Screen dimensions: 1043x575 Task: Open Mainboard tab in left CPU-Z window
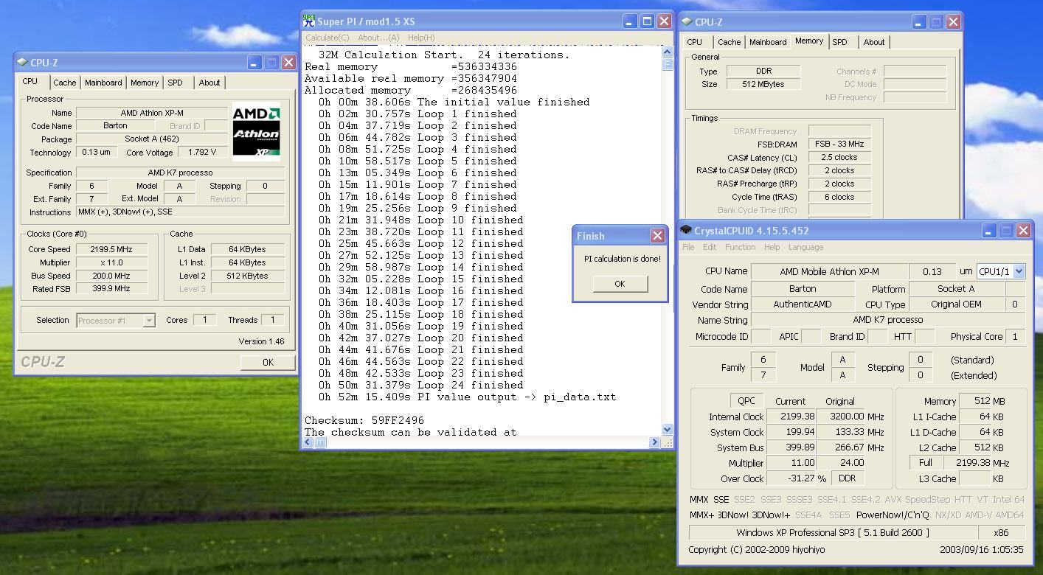click(x=103, y=83)
